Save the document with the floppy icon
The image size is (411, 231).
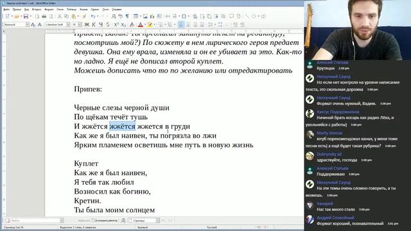click(x=26, y=17)
